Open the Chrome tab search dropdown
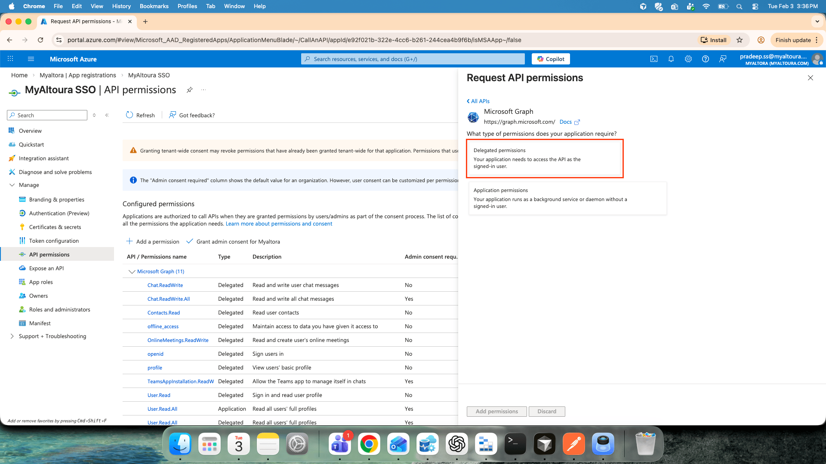826x464 pixels. coord(817,21)
